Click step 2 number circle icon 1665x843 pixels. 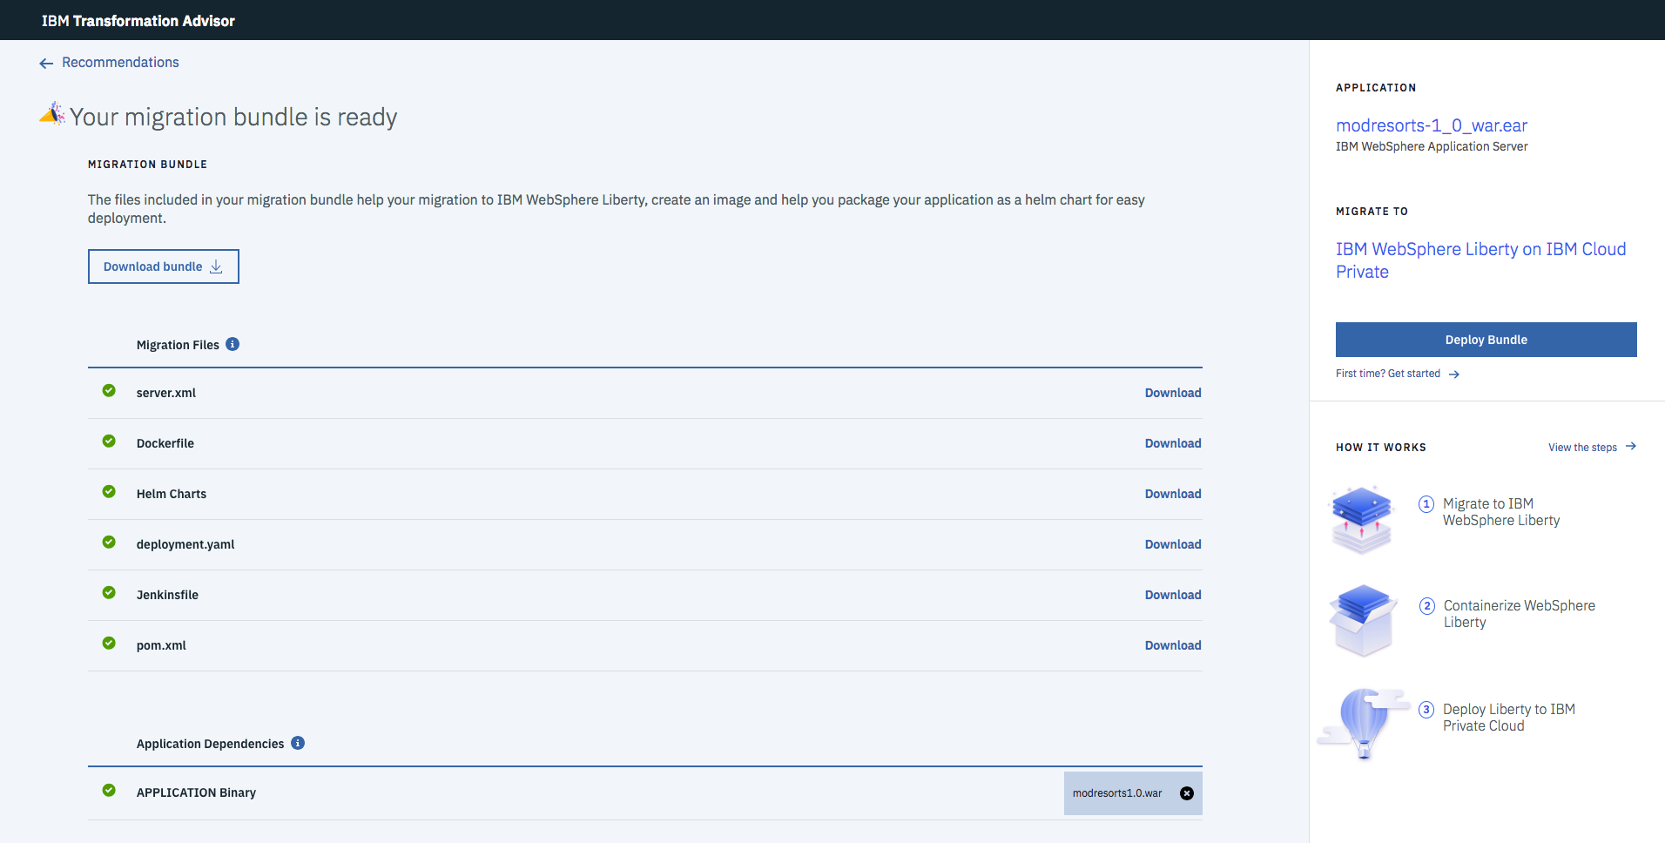tap(1427, 606)
